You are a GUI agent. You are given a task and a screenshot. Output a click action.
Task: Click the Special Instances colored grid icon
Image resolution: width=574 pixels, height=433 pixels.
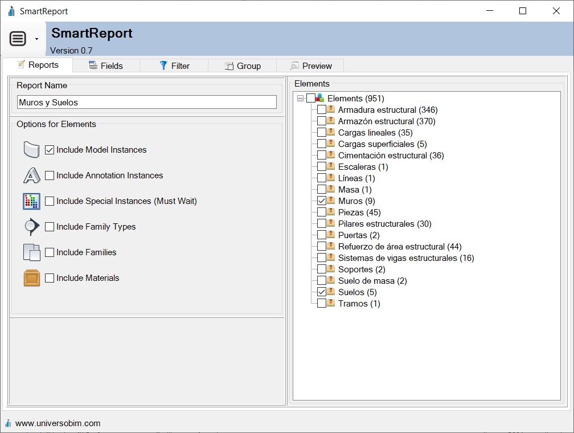pyautogui.click(x=31, y=201)
